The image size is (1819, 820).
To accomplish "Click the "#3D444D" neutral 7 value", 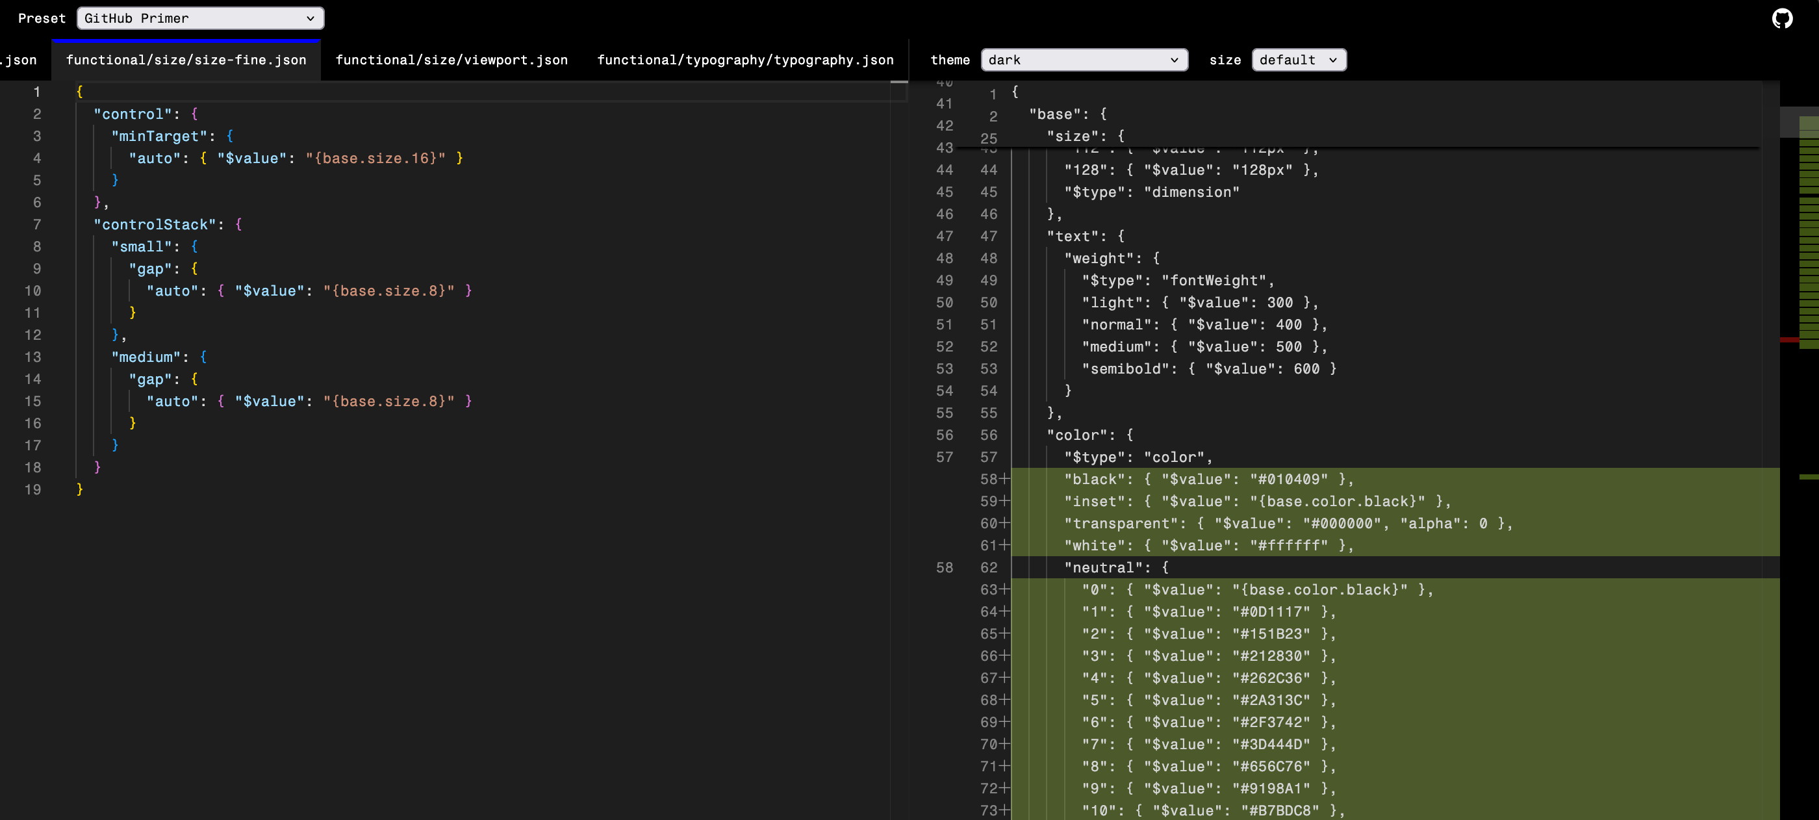I will point(1271,745).
